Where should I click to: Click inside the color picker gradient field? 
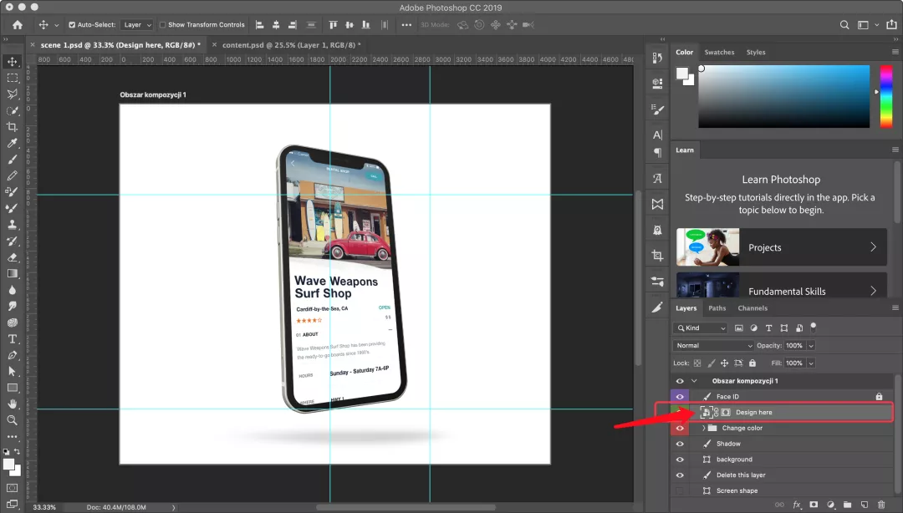(783, 96)
